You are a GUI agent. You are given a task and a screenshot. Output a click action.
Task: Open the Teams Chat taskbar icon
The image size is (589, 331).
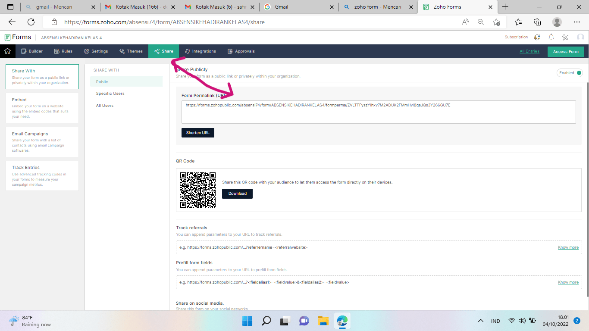pyautogui.click(x=304, y=321)
